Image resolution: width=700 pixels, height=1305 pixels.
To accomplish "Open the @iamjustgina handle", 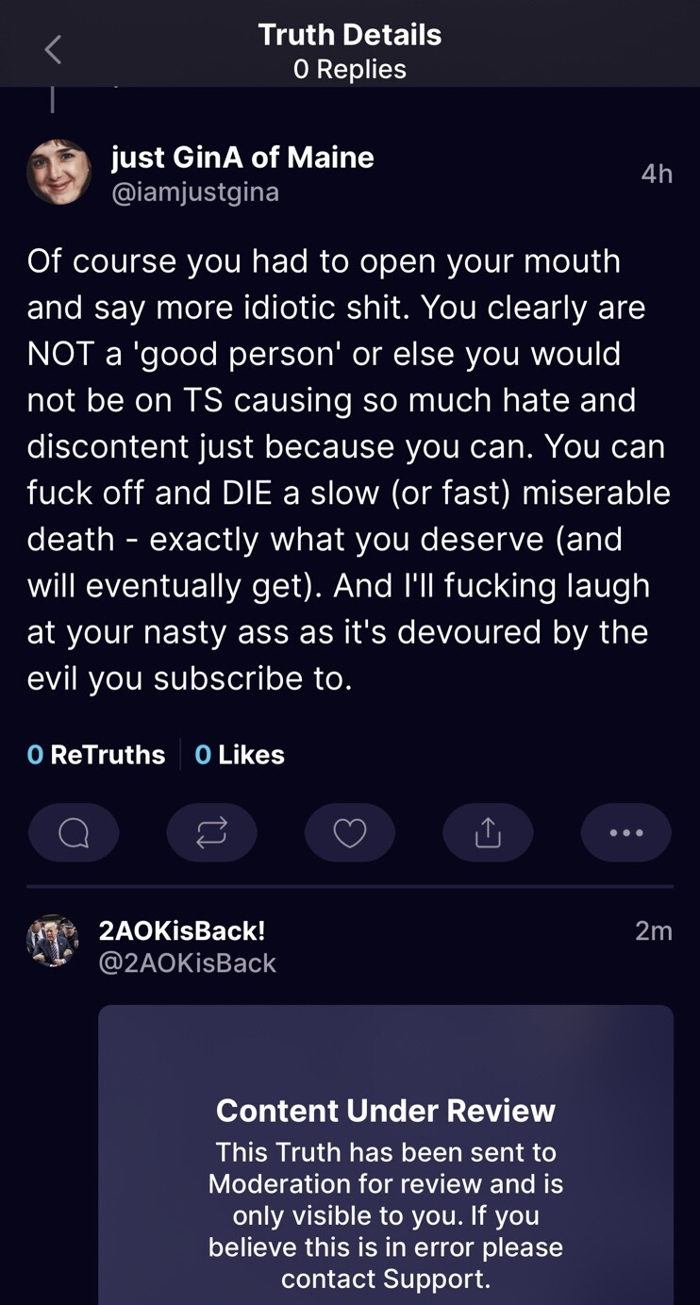I will point(195,192).
